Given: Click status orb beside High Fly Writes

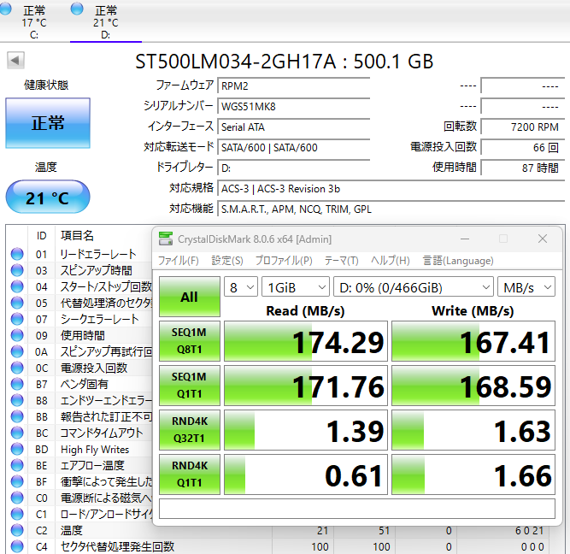Looking at the screenshot, I should click(x=17, y=449).
